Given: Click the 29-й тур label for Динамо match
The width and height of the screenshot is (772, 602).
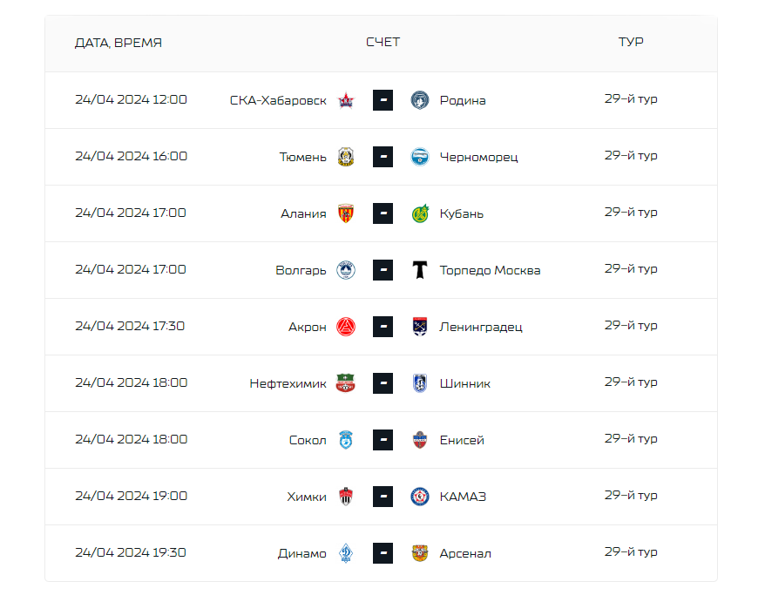Looking at the screenshot, I should (631, 551).
